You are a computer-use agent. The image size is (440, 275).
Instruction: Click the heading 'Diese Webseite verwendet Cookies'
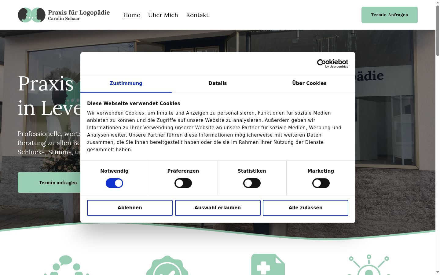134,104
